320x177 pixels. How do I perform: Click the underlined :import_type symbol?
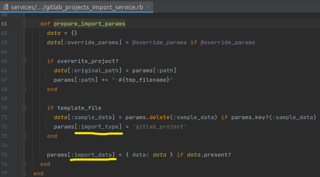99,127
